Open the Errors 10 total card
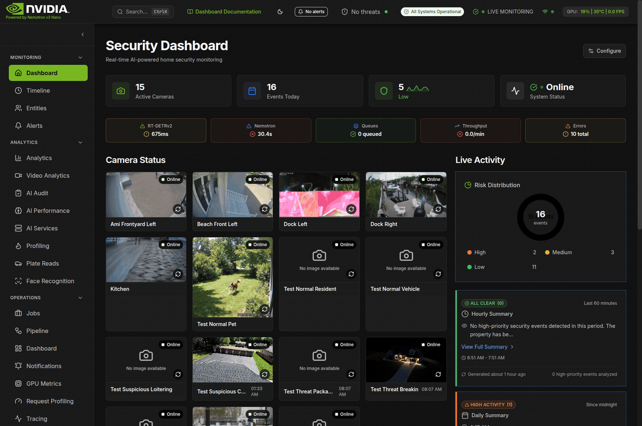The image size is (642, 426). tap(575, 130)
